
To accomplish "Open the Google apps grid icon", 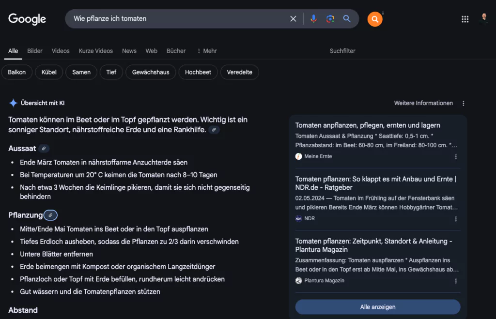I will 465,19.
